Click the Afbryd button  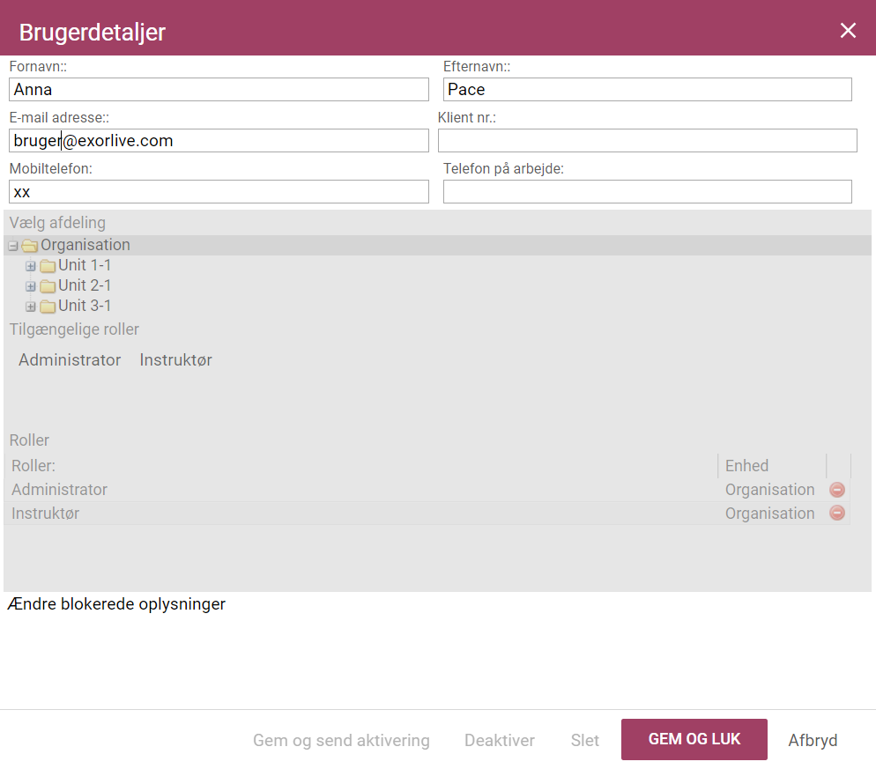click(813, 740)
